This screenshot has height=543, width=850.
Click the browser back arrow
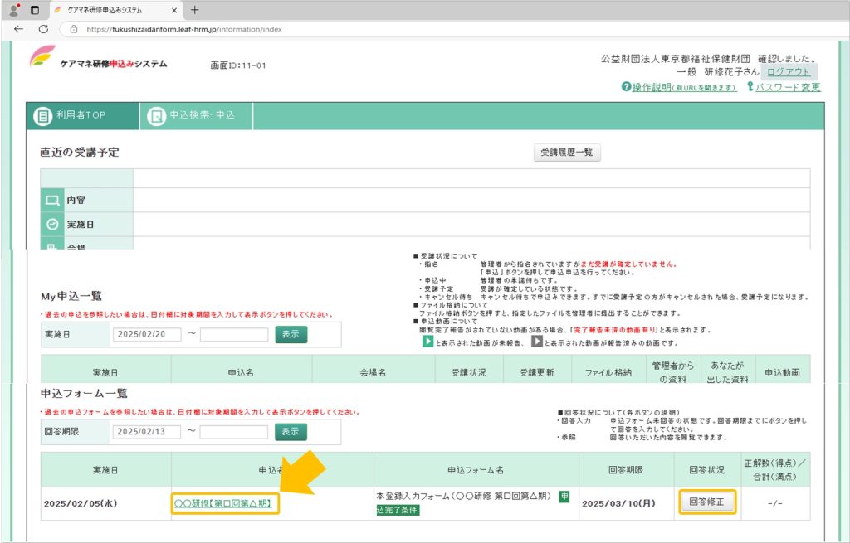18,28
